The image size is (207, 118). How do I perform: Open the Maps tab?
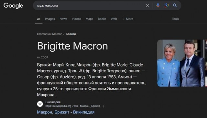89,19
